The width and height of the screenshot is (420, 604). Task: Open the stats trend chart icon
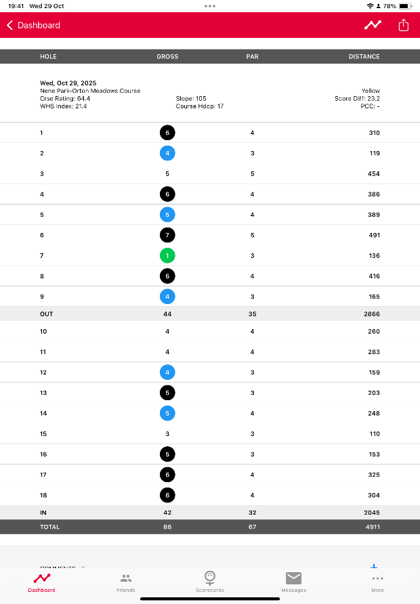[x=373, y=25]
